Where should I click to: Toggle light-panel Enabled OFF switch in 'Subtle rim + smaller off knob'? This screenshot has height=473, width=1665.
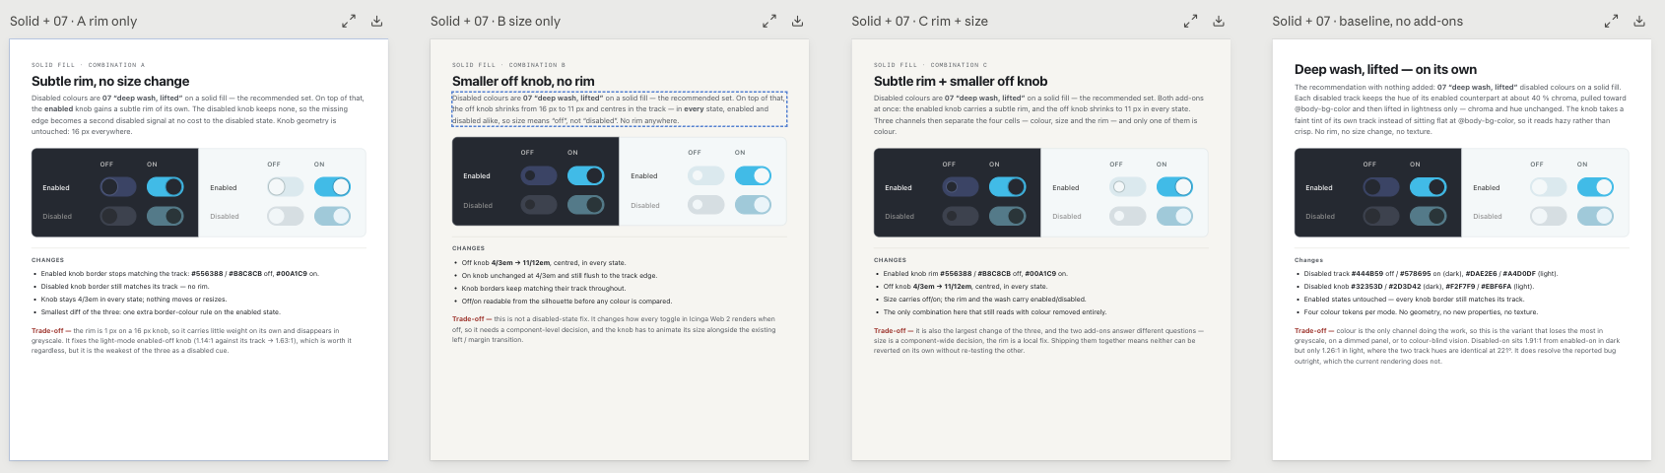[x=1128, y=187]
